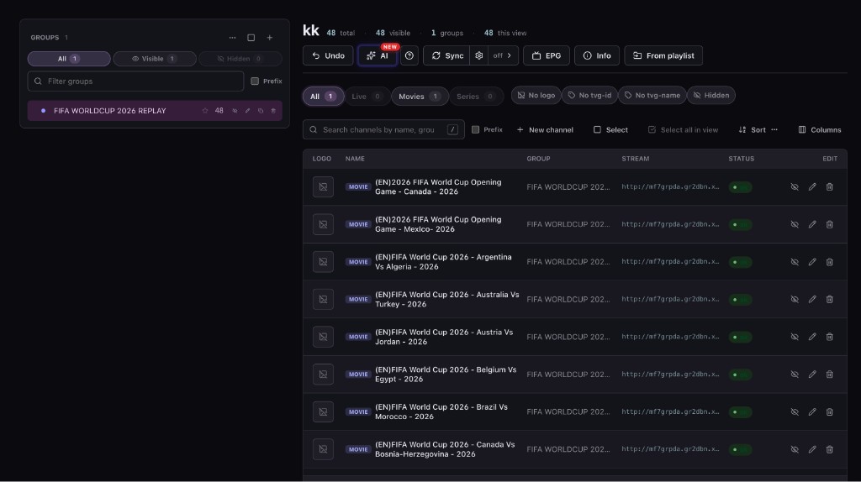Delete the Opening Game Mexico channel
Image resolution: width=861 pixels, height=482 pixels.
tap(830, 224)
